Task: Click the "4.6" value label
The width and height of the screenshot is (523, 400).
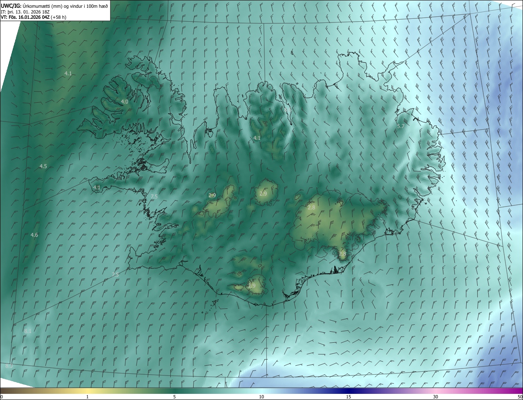Action: point(34,235)
